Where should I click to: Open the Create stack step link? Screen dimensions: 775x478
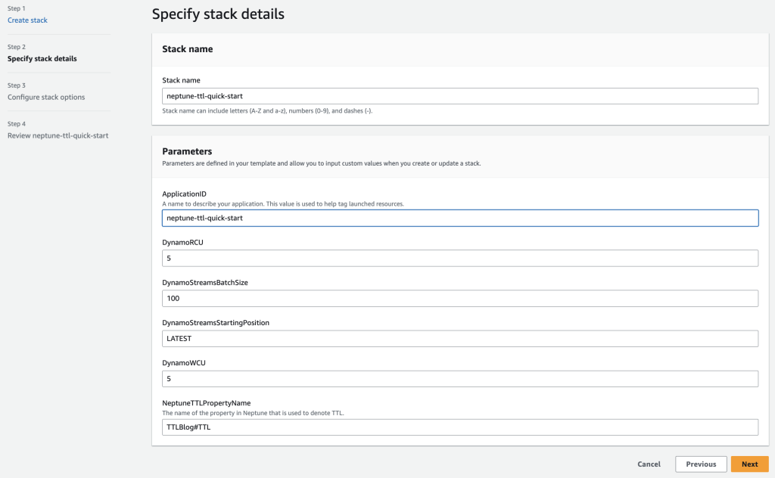(27, 20)
